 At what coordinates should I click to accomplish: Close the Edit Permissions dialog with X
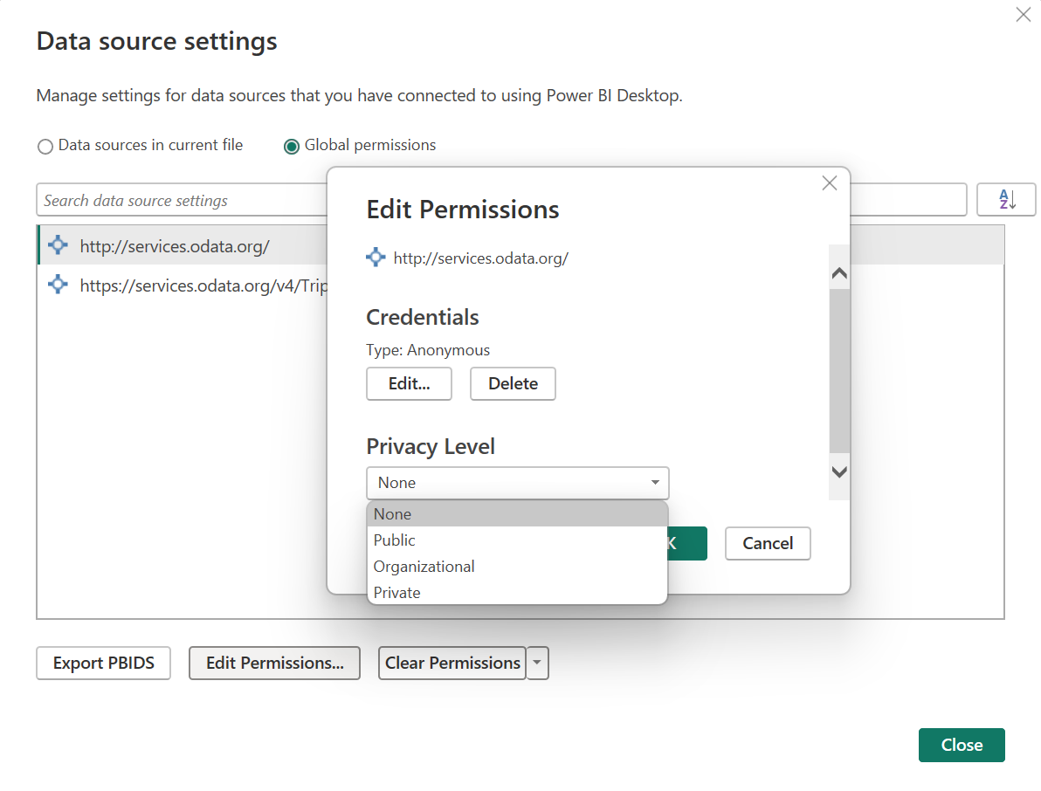(x=829, y=183)
